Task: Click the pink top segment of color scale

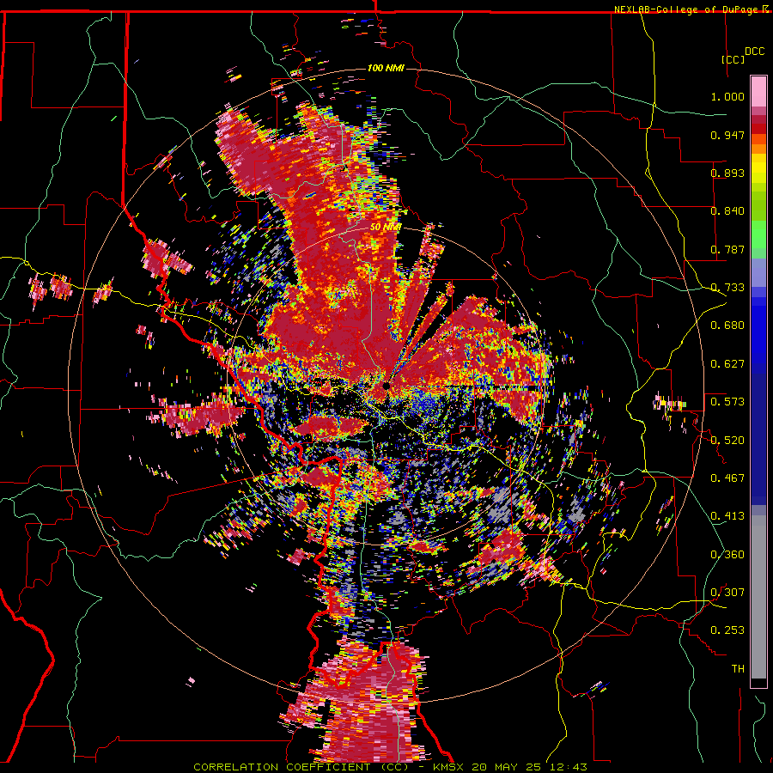Action: tap(758, 91)
